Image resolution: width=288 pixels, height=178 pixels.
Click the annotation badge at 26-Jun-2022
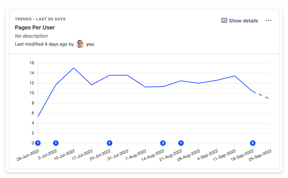coord(38,143)
